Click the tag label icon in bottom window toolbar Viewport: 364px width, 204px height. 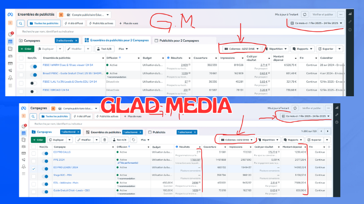pos(133,140)
